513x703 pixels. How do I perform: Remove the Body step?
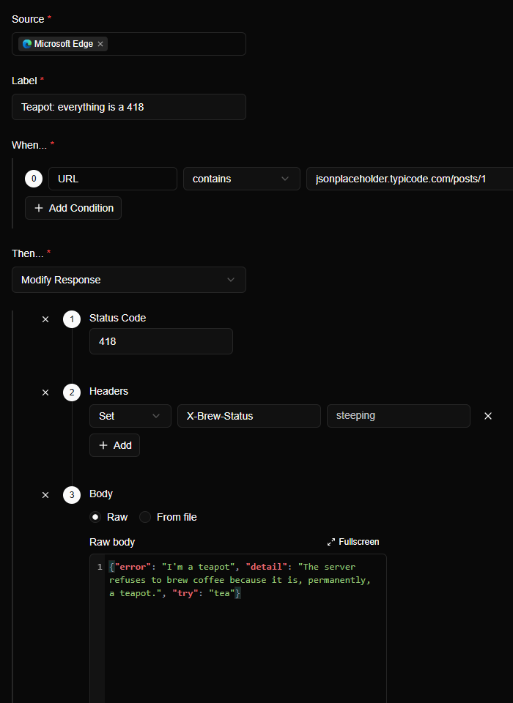click(45, 495)
